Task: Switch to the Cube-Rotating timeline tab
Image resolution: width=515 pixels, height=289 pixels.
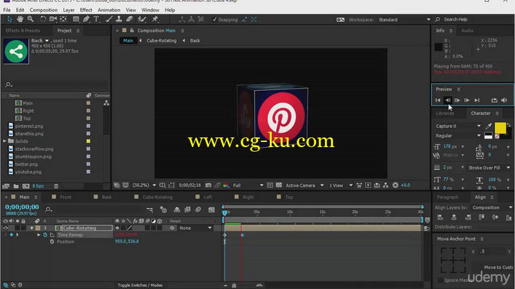Action: (x=157, y=197)
